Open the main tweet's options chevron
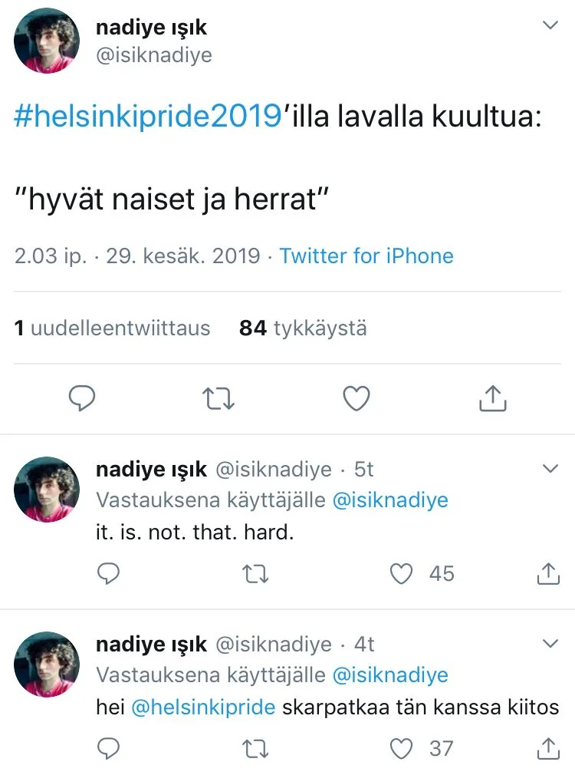Image resolution: width=575 pixels, height=775 pixels. click(x=550, y=26)
